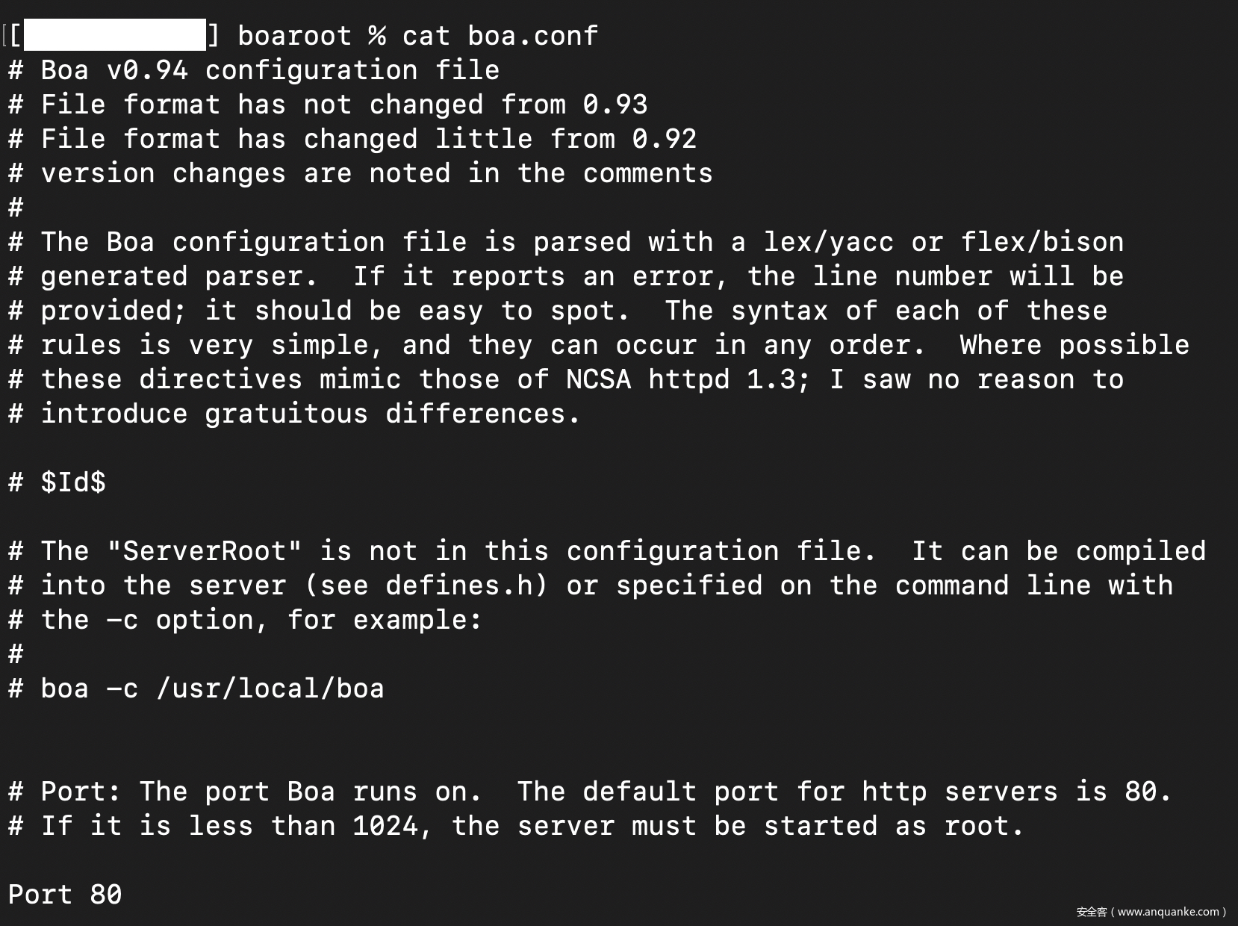Click the "v0.94" version text

point(147,70)
